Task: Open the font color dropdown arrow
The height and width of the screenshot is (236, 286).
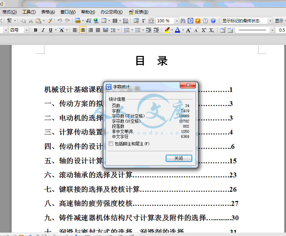Action: pyautogui.click(x=183, y=30)
